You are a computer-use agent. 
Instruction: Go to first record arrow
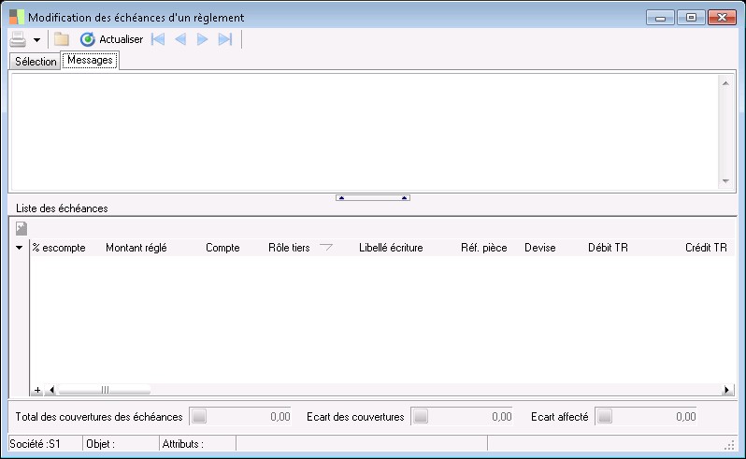[158, 39]
